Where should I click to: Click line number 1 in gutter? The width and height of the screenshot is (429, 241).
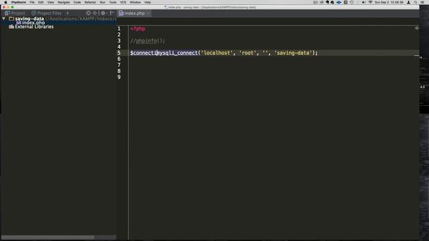(119, 29)
